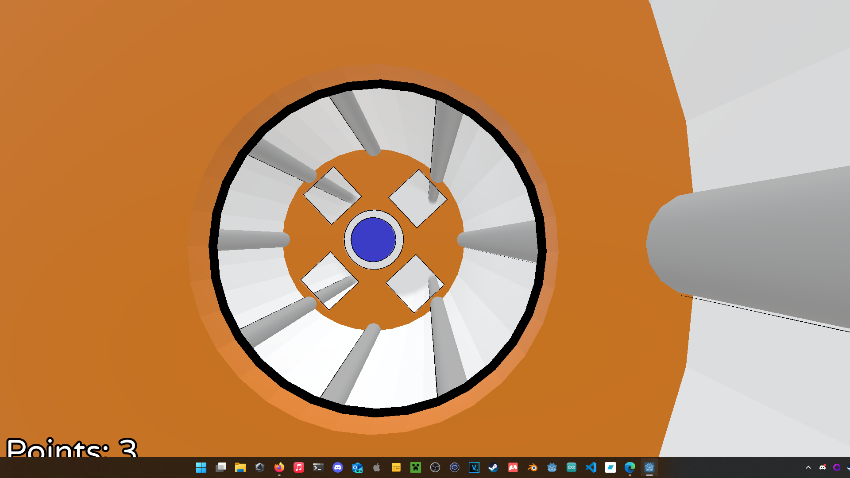Open the Terminal taskbar icon
850x478 pixels.
(x=318, y=467)
